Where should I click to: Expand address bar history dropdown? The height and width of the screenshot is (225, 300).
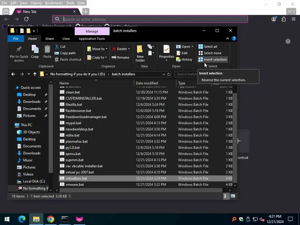point(163,74)
